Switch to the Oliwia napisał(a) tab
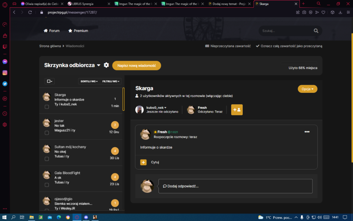 click(42, 4)
